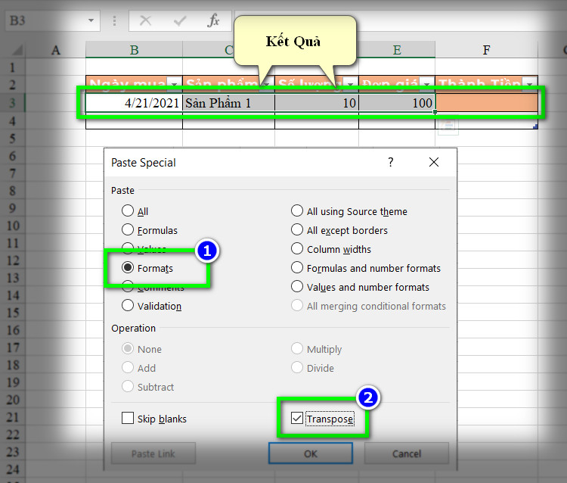Select column F header

tap(486, 50)
